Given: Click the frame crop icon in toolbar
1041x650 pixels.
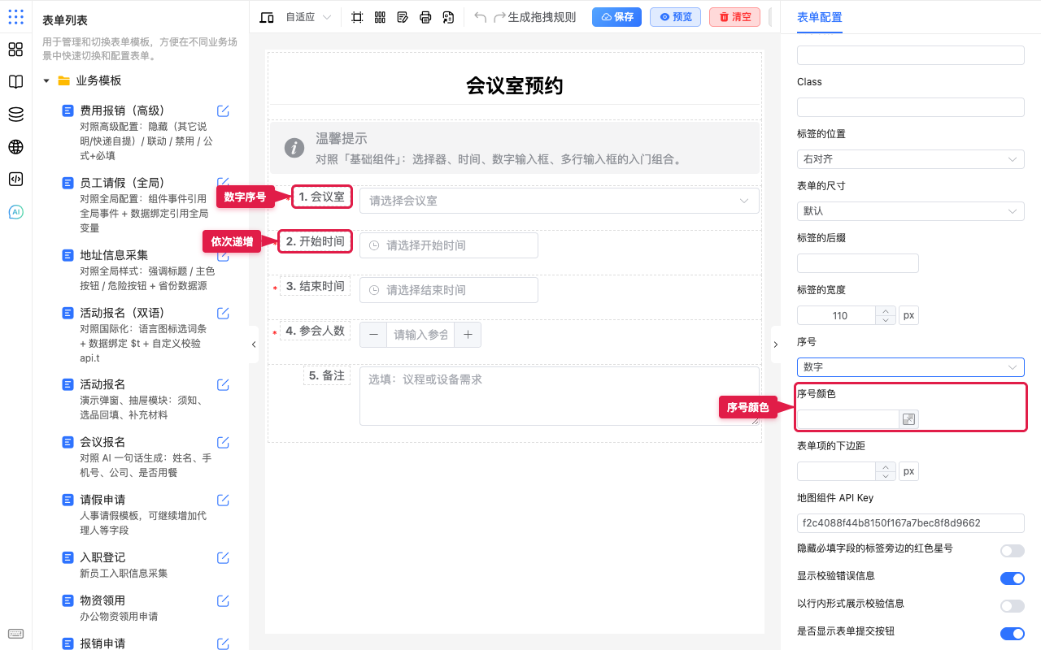Looking at the screenshot, I should point(357,17).
